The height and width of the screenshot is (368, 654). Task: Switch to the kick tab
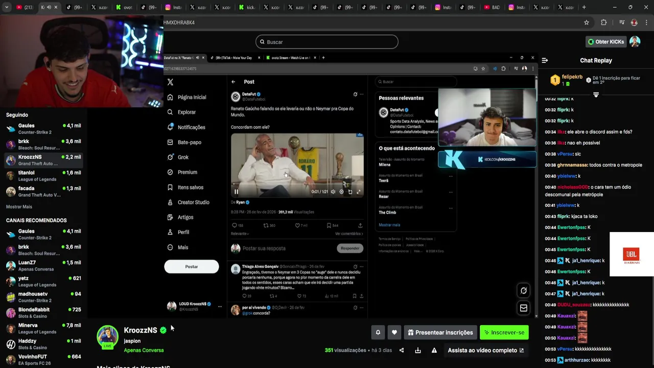pyautogui.click(x=247, y=7)
